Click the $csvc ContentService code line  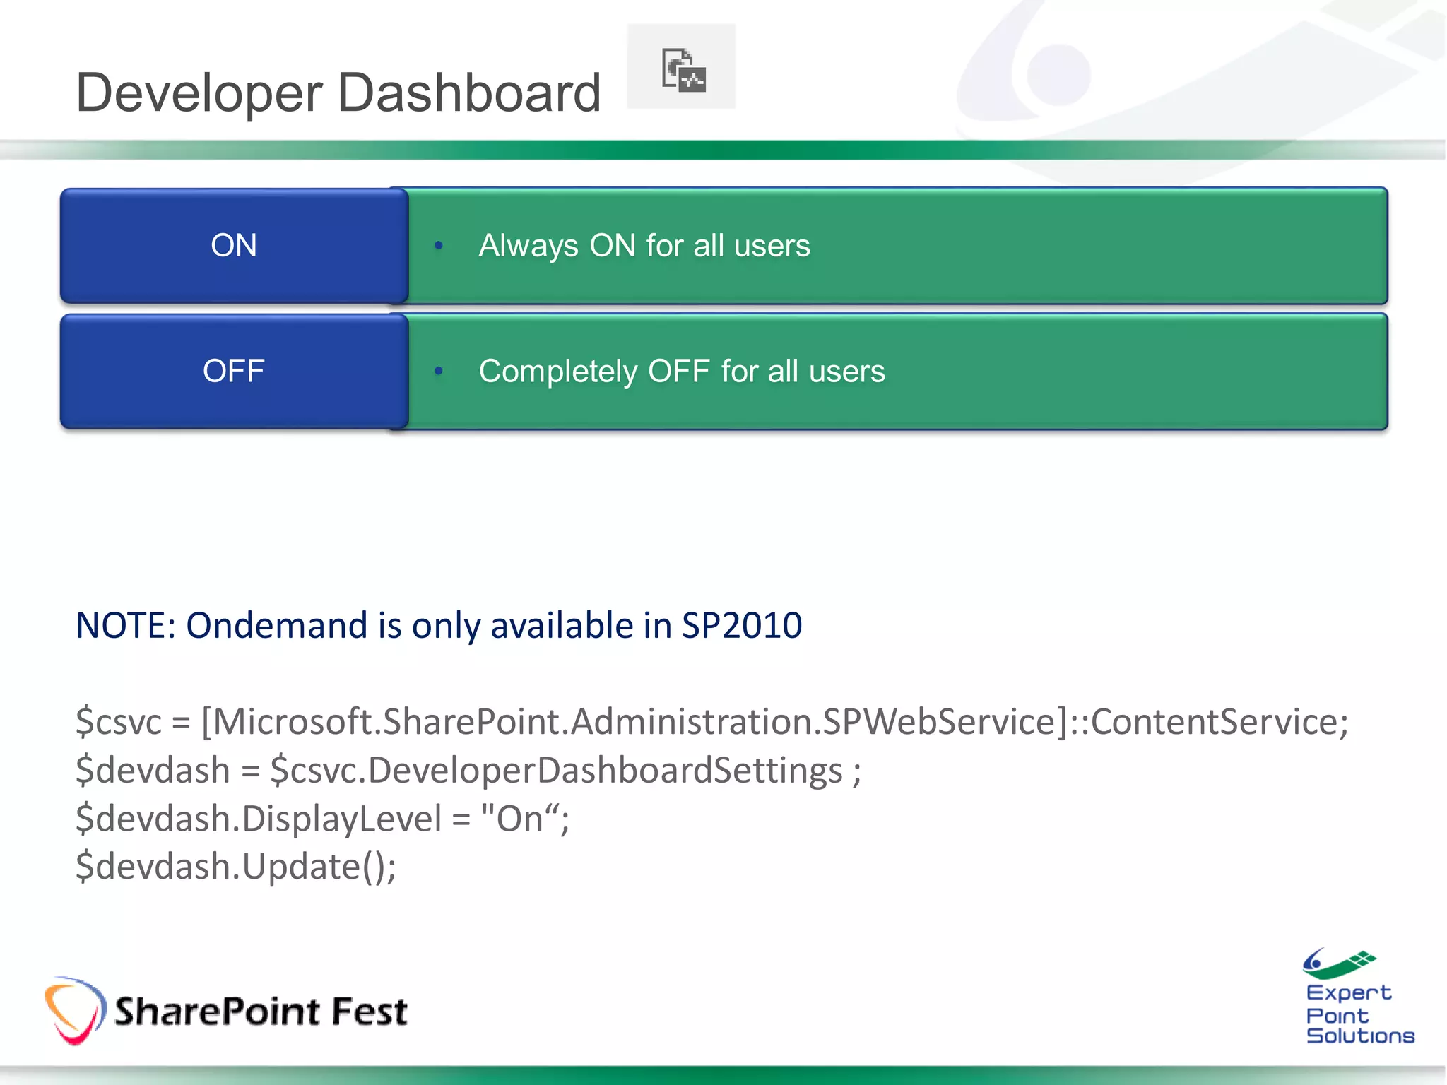712,723
